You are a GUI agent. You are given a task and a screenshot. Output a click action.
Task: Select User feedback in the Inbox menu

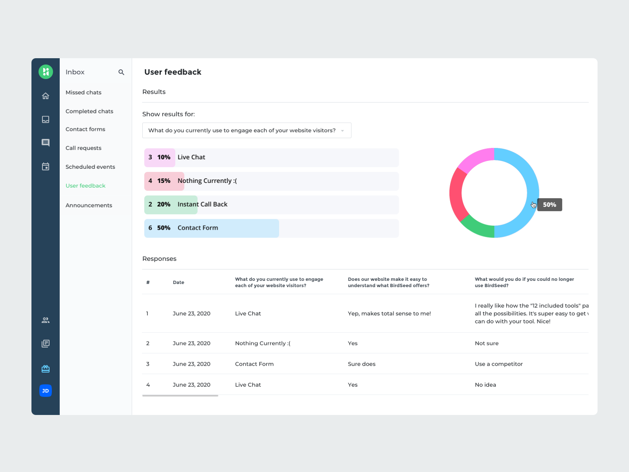(85, 185)
